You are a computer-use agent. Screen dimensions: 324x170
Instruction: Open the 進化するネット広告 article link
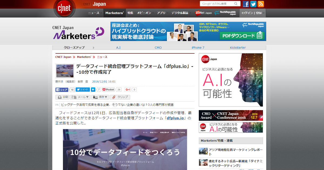click(x=235, y=163)
